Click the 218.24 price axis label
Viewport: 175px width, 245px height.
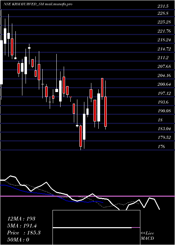(x=164, y=40)
